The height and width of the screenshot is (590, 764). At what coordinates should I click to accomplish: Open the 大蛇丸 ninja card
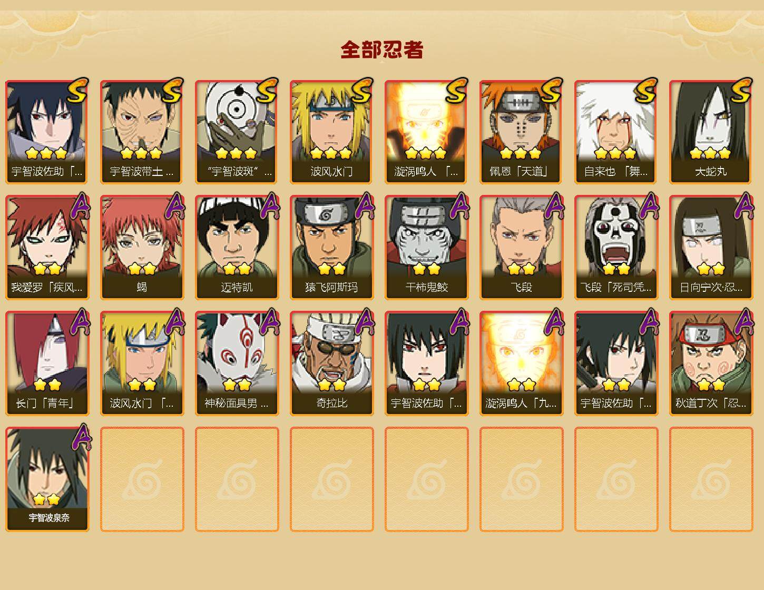(x=711, y=132)
